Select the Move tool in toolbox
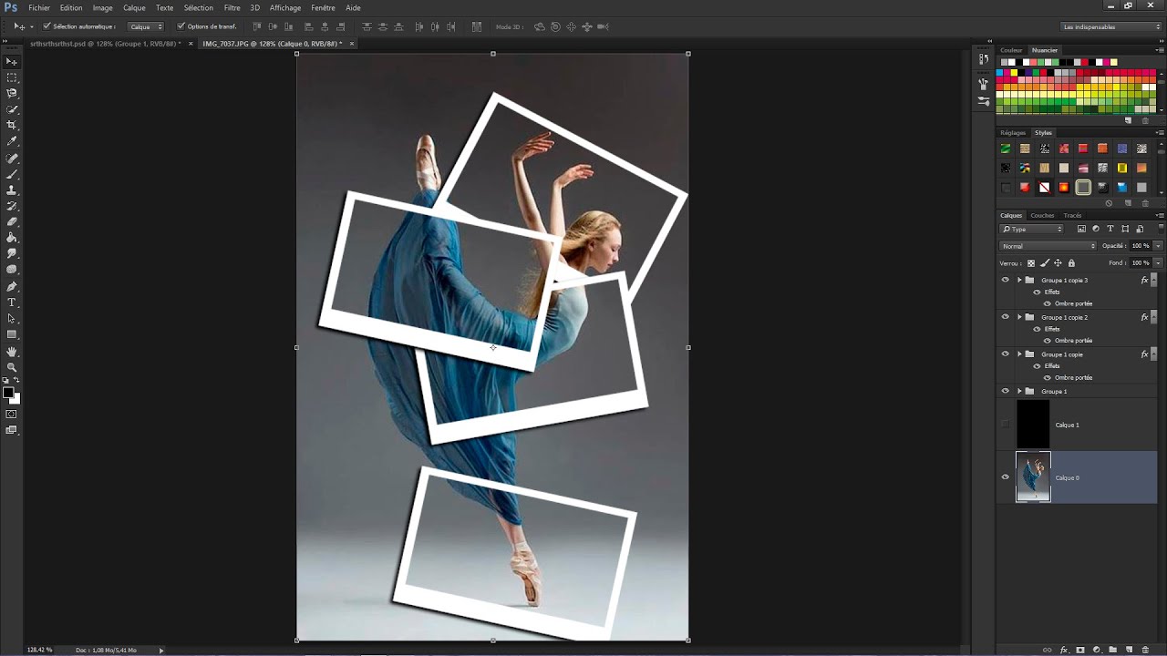 click(12, 61)
